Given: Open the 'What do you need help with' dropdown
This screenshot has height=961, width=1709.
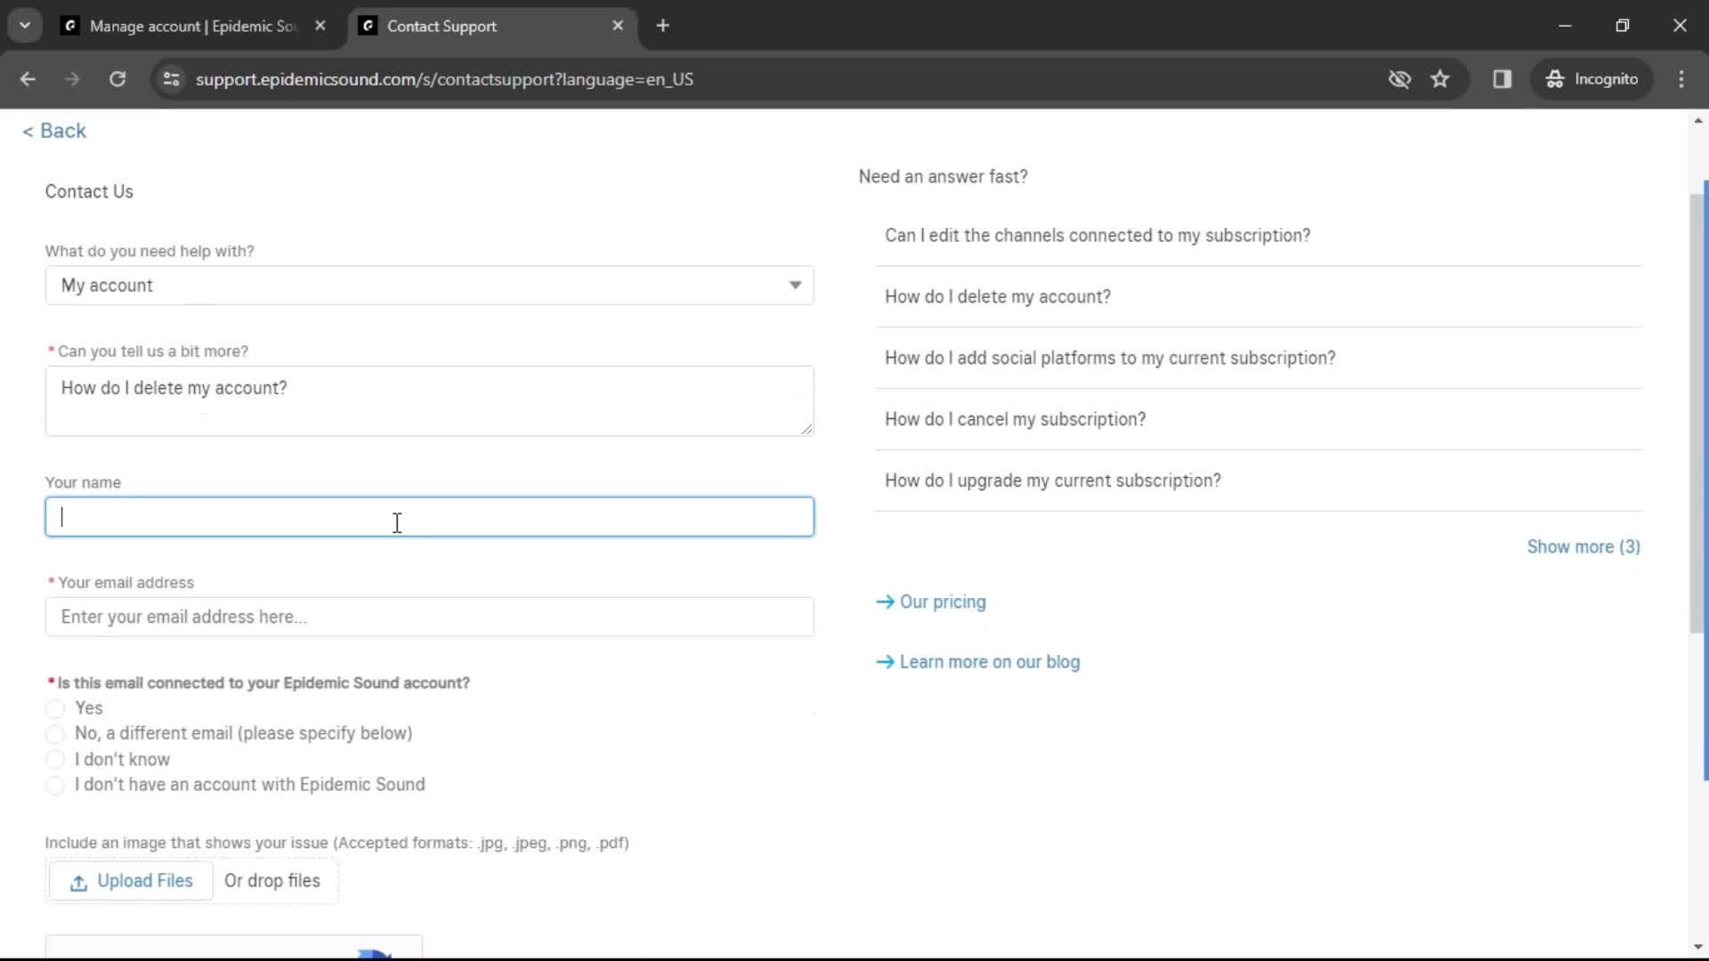Looking at the screenshot, I should click(430, 286).
